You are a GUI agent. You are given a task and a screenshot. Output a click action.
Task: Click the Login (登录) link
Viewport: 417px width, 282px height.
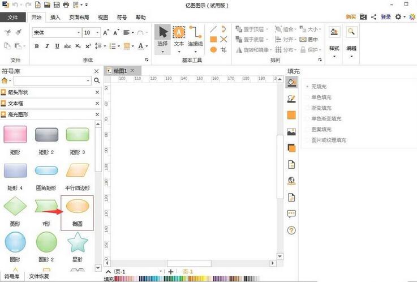click(386, 17)
